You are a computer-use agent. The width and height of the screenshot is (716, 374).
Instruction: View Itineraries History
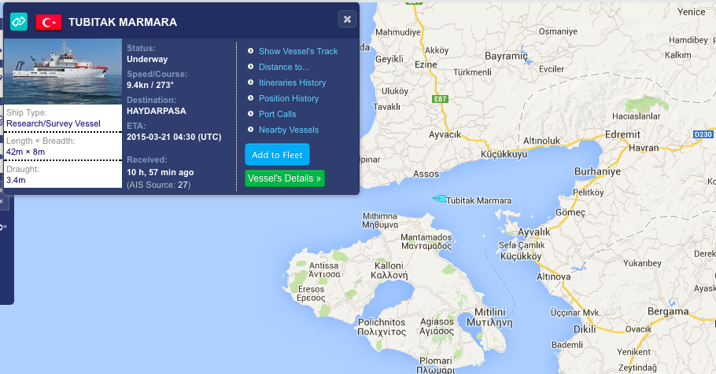click(x=292, y=82)
